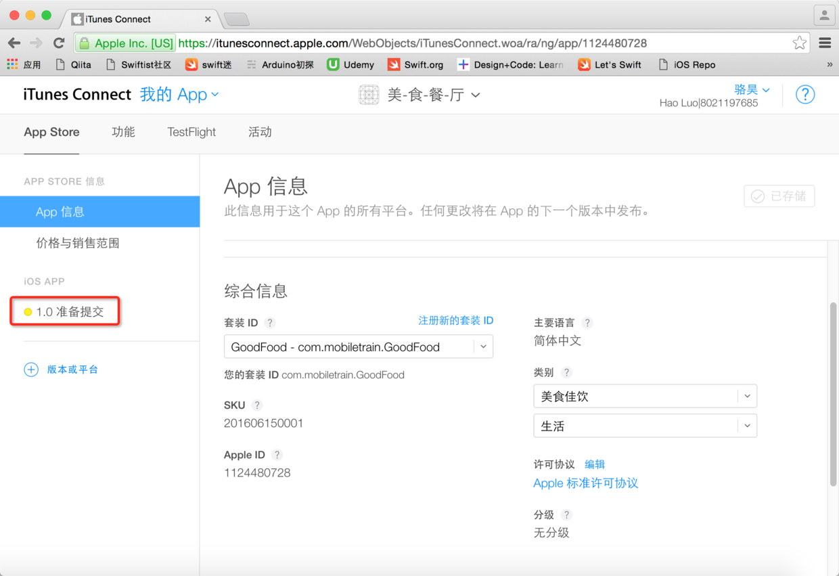
Task: Click the browser forward arrow
Action: 37,43
